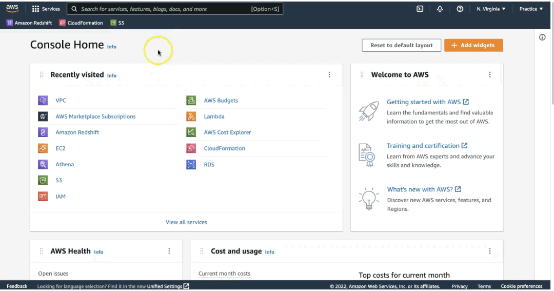This screenshot has height=291, width=554.
Task: Click the Lambda service icon
Action: coord(191,117)
